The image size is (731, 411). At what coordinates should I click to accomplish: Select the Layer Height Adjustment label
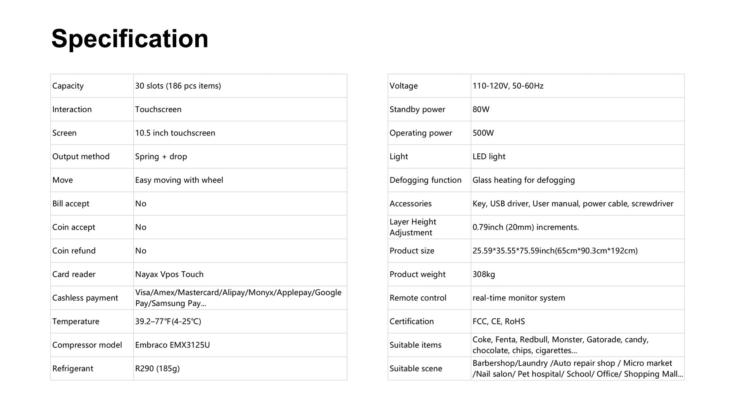pyautogui.click(x=413, y=227)
